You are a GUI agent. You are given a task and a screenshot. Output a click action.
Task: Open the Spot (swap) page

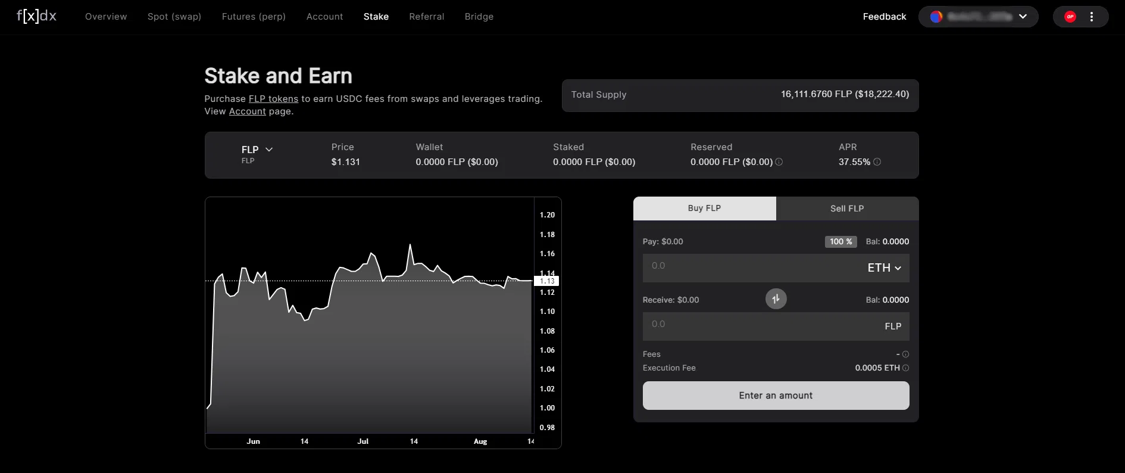click(x=174, y=17)
